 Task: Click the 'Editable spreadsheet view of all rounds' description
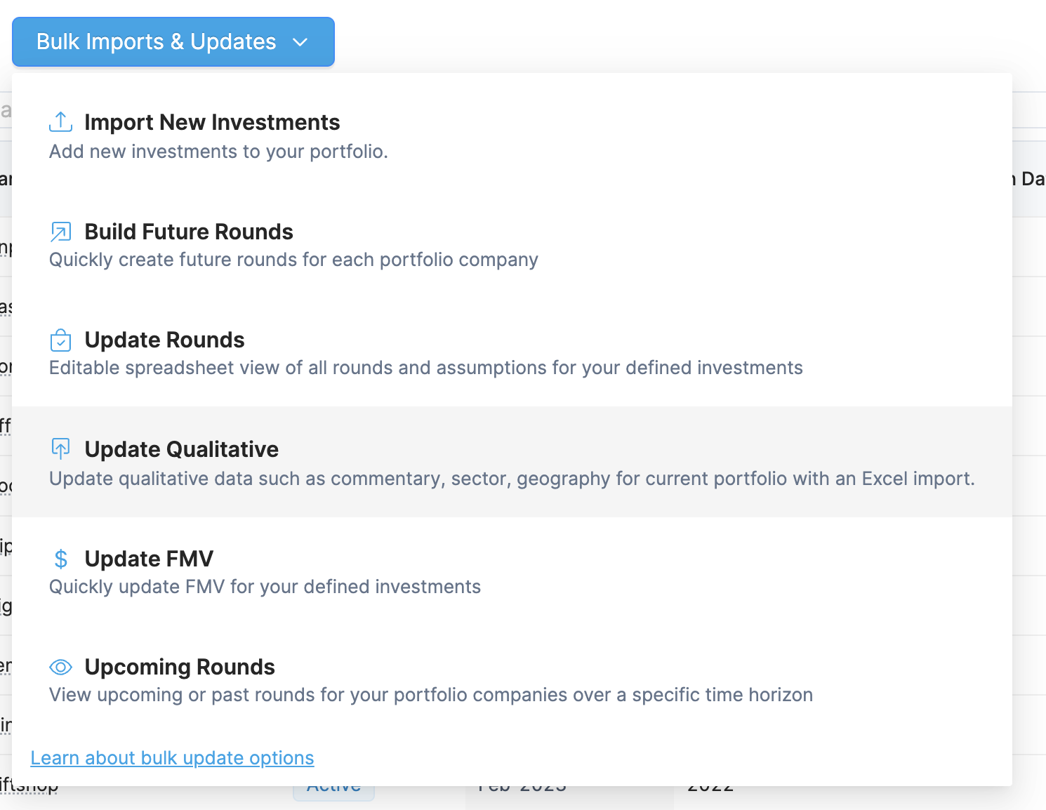[425, 368]
